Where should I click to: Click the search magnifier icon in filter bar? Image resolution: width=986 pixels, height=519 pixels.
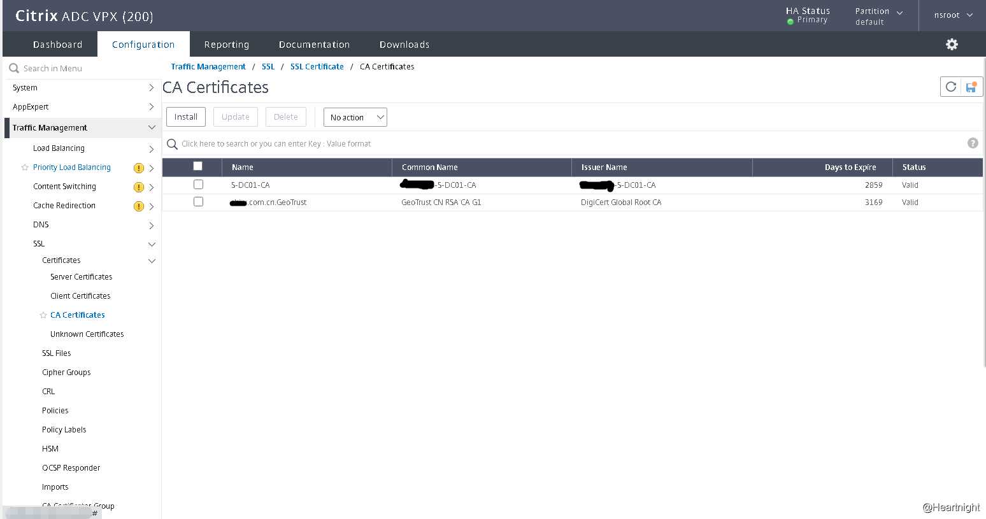click(x=172, y=144)
